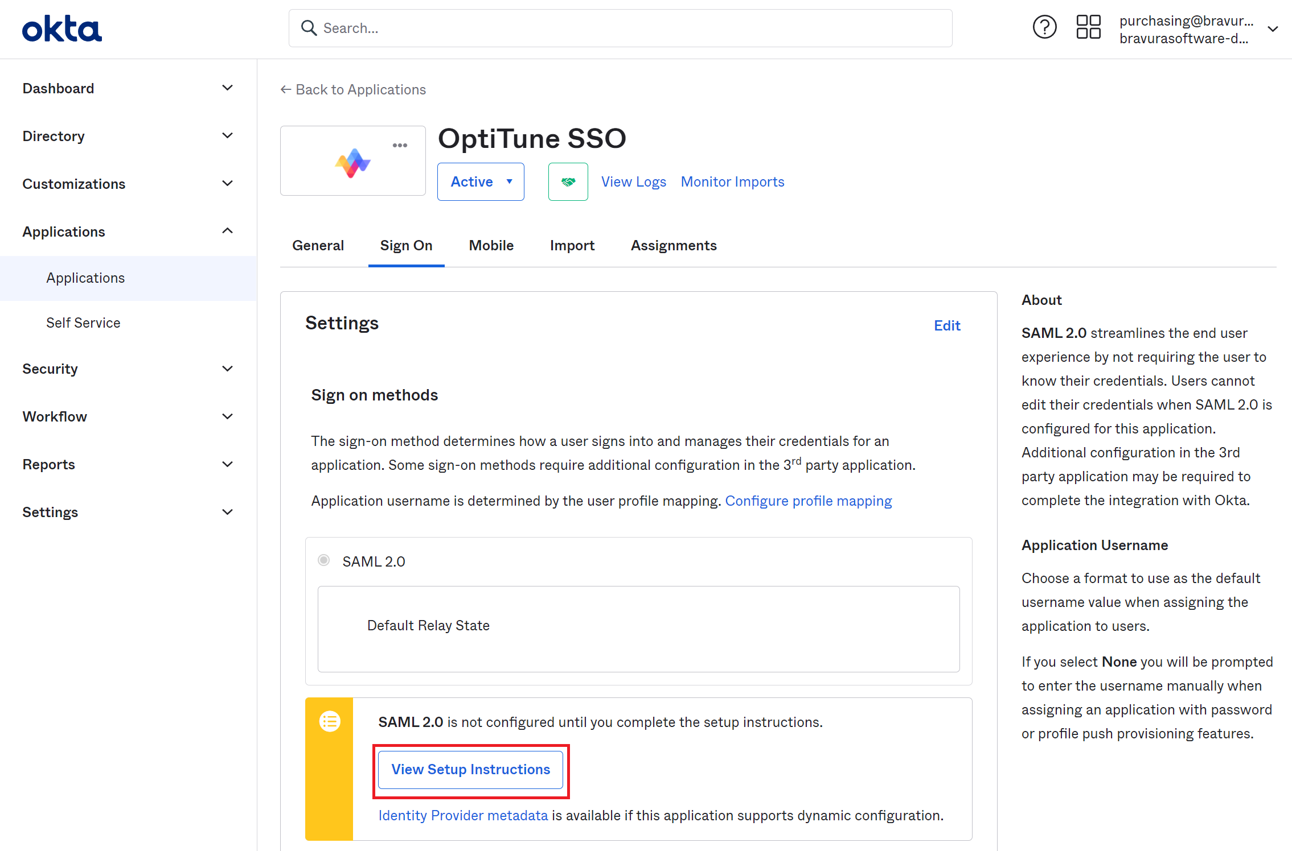This screenshot has height=851, width=1292.
Task: Open Identity Provider metadata link
Action: point(463,815)
